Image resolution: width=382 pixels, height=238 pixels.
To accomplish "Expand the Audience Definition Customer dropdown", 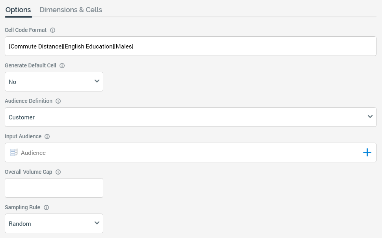I will pos(190,117).
